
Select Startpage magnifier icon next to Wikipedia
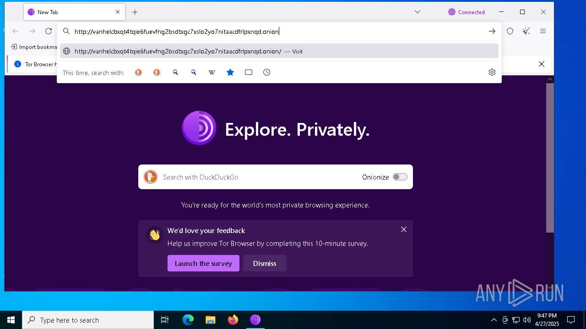click(194, 72)
